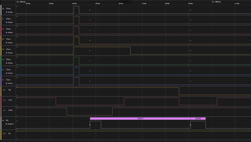The width and height of the screenshot is (251, 142).
Task: Click the Simple Parallel analyzer dot under EN
Action: [6, 124]
